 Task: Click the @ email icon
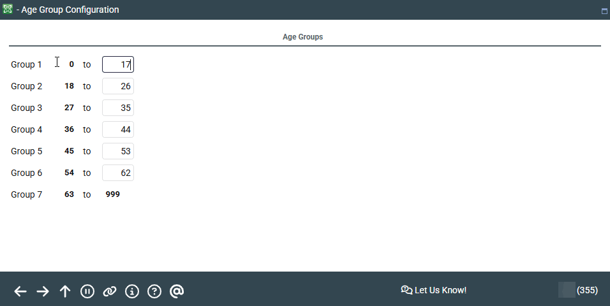click(177, 291)
